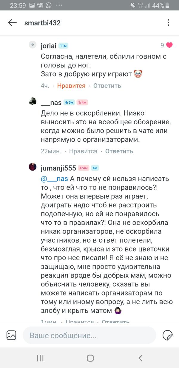Tap the 11м badge next to joriai
Viewport: 179px width, 368px height.
click(63, 46)
